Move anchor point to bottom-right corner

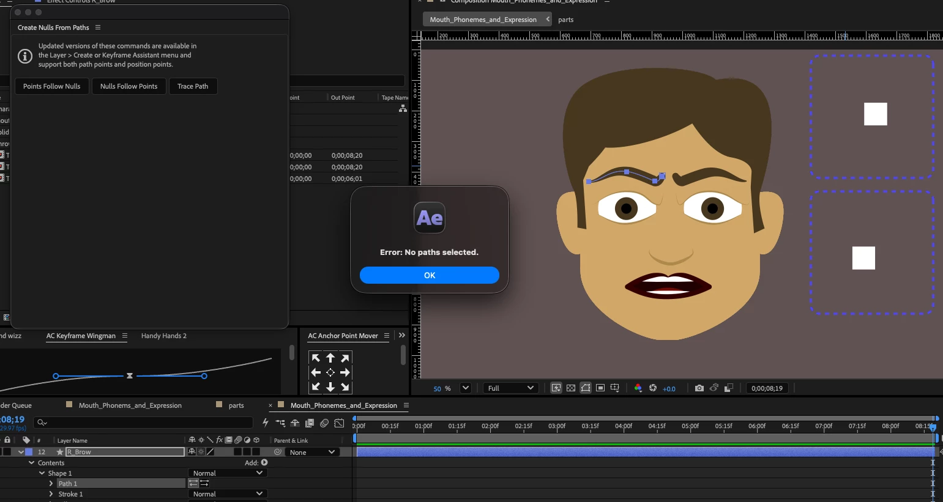345,387
